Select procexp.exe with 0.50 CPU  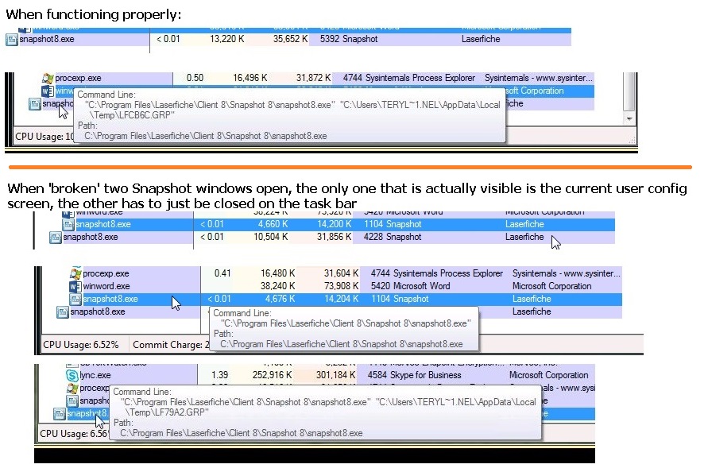click(x=78, y=78)
